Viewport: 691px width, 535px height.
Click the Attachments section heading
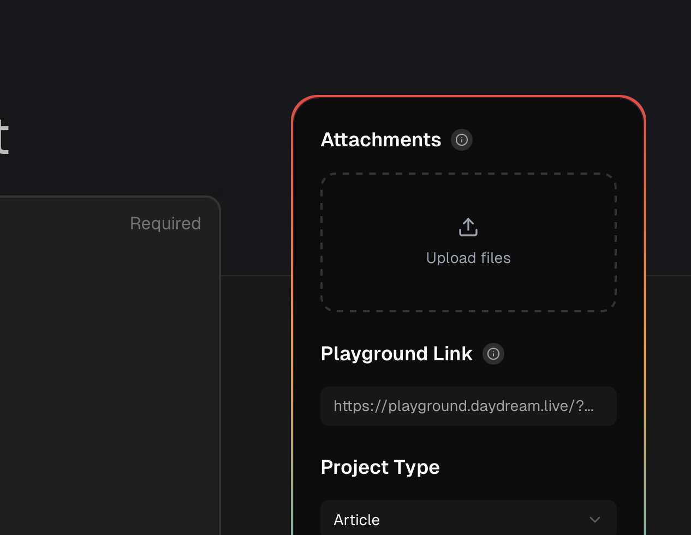tap(380, 140)
